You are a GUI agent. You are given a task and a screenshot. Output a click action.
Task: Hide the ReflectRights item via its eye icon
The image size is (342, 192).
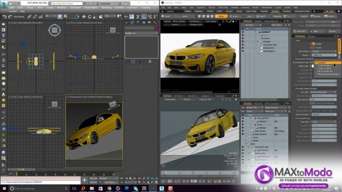coord(243,51)
